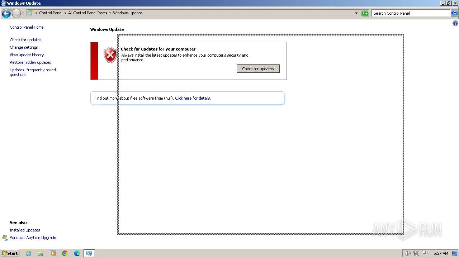Viewport: 459px width, 258px height.
Task: Open Change settings link
Action: point(24,47)
